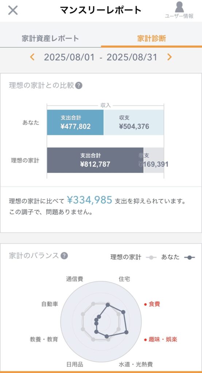
Task: Open ユーザー情報 profile icon
Action: (x=179, y=10)
